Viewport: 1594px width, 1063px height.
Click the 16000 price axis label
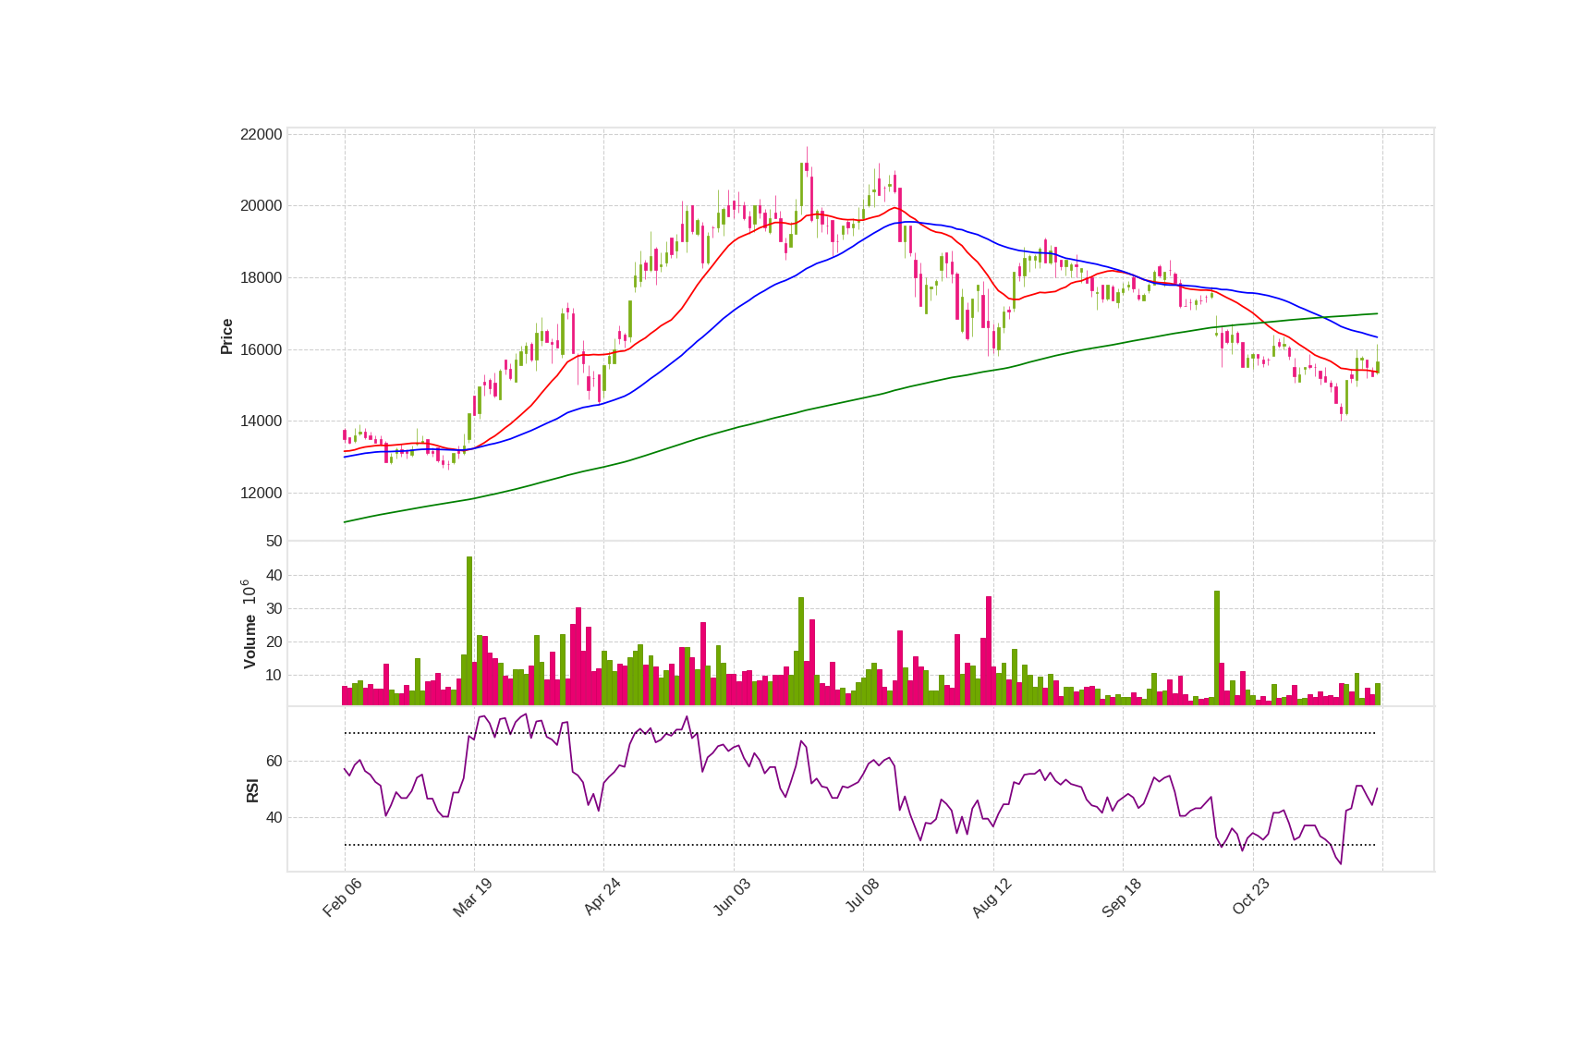tap(261, 350)
